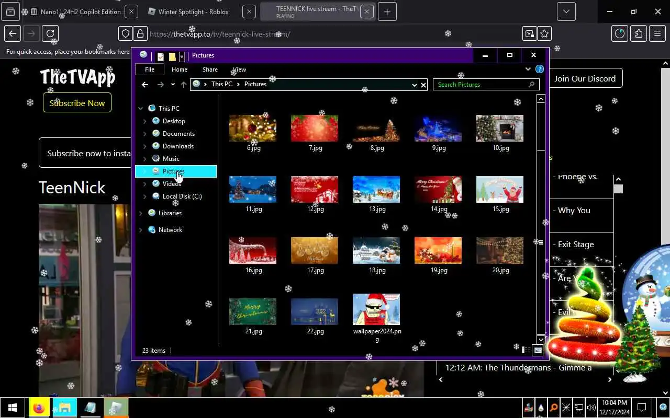Switch to Nano11 24H2 Copilot Edition tab
This screenshot has width=670, height=418.
(81, 11)
